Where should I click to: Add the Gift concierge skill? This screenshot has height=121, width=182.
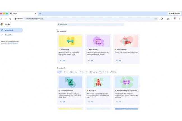118,60
